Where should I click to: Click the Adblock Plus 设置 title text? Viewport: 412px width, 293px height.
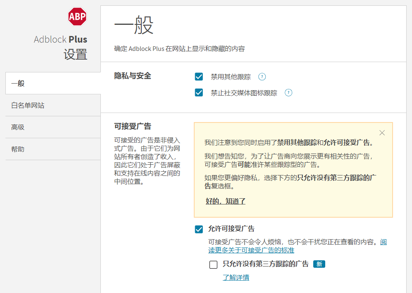pos(61,47)
